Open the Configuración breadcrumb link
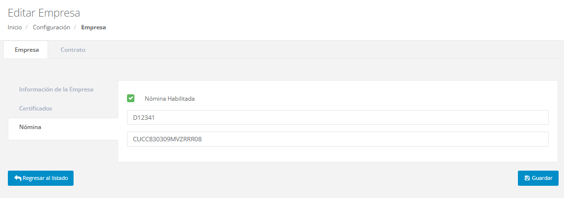This screenshot has width=564, height=198. 51,27
